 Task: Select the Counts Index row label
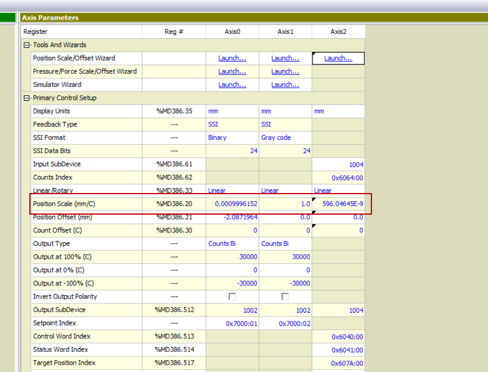[53, 177]
